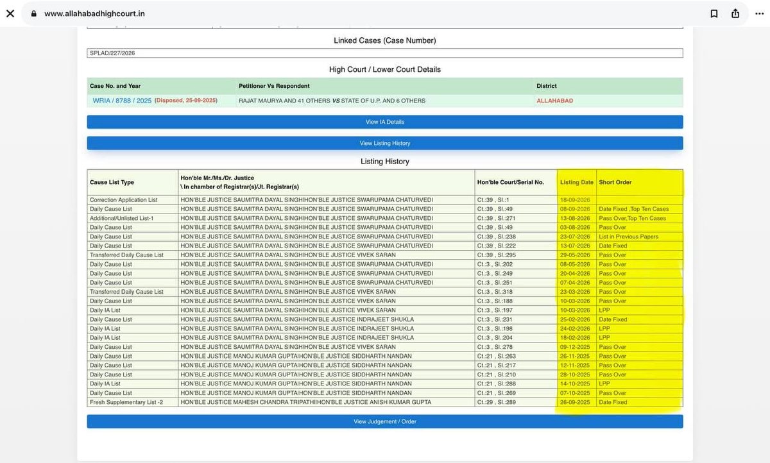
Task: Click the View Judgement / Order button
Action: pyautogui.click(x=385, y=421)
